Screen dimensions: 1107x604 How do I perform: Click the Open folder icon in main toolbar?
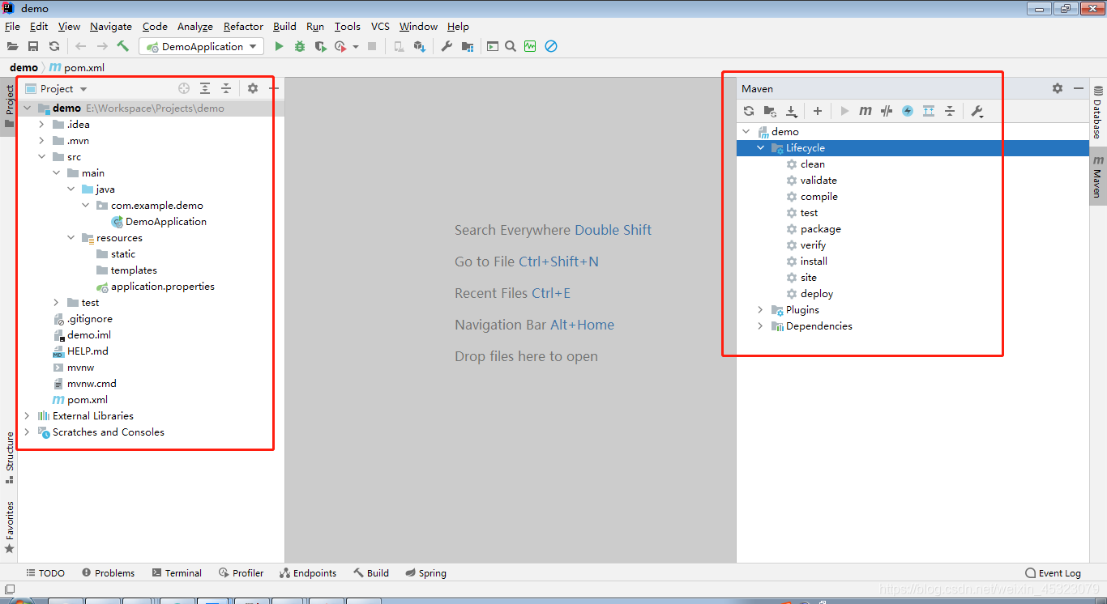pyautogui.click(x=12, y=46)
